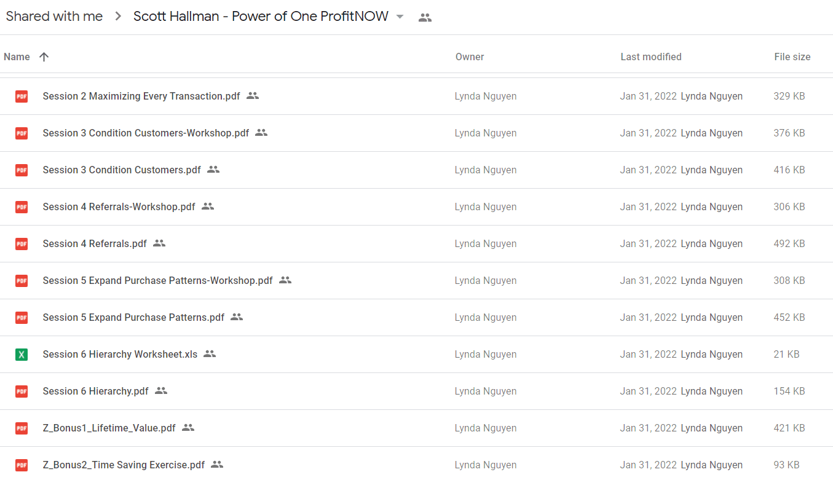Click shared icon beside Session 5 Expand Purchase Patterns-Workshop

[285, 280]
